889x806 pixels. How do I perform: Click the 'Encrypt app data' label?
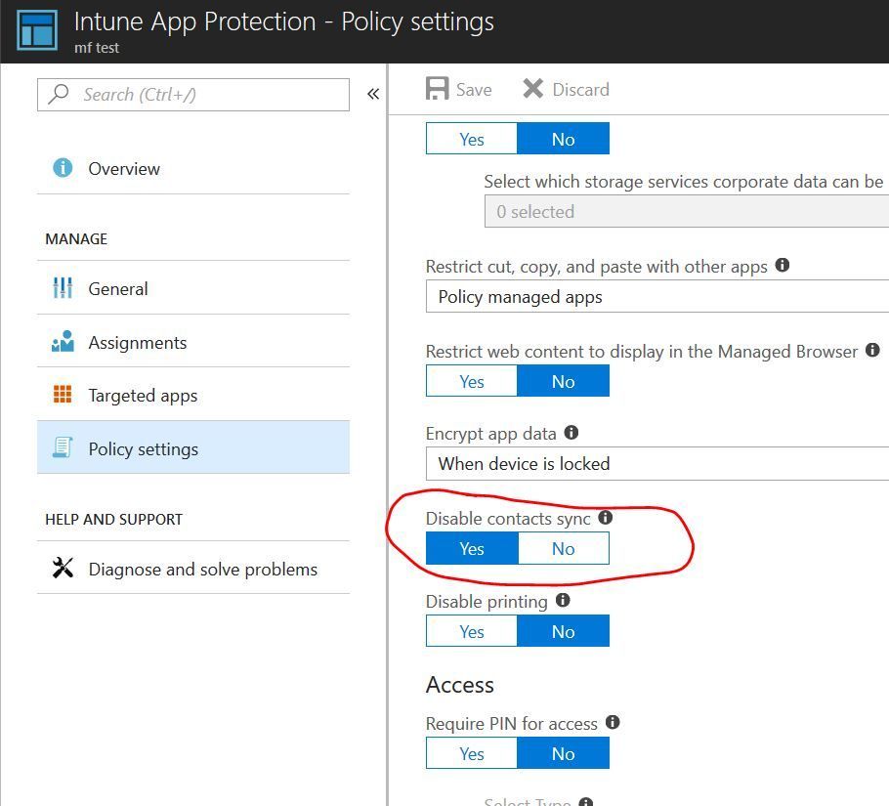coord(491,434)
